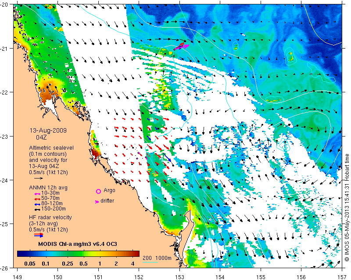Click the magenta drifter arrow near 153°E, 21°S
The width and height of the screenshot is (351, 280).
[x=182, y=46]
